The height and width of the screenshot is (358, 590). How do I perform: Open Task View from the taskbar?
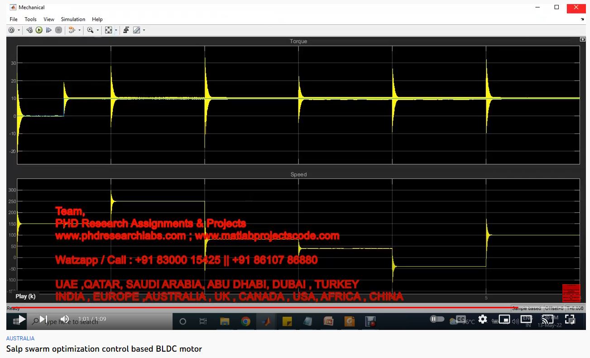pyautogui.click(x=203, y=321)
